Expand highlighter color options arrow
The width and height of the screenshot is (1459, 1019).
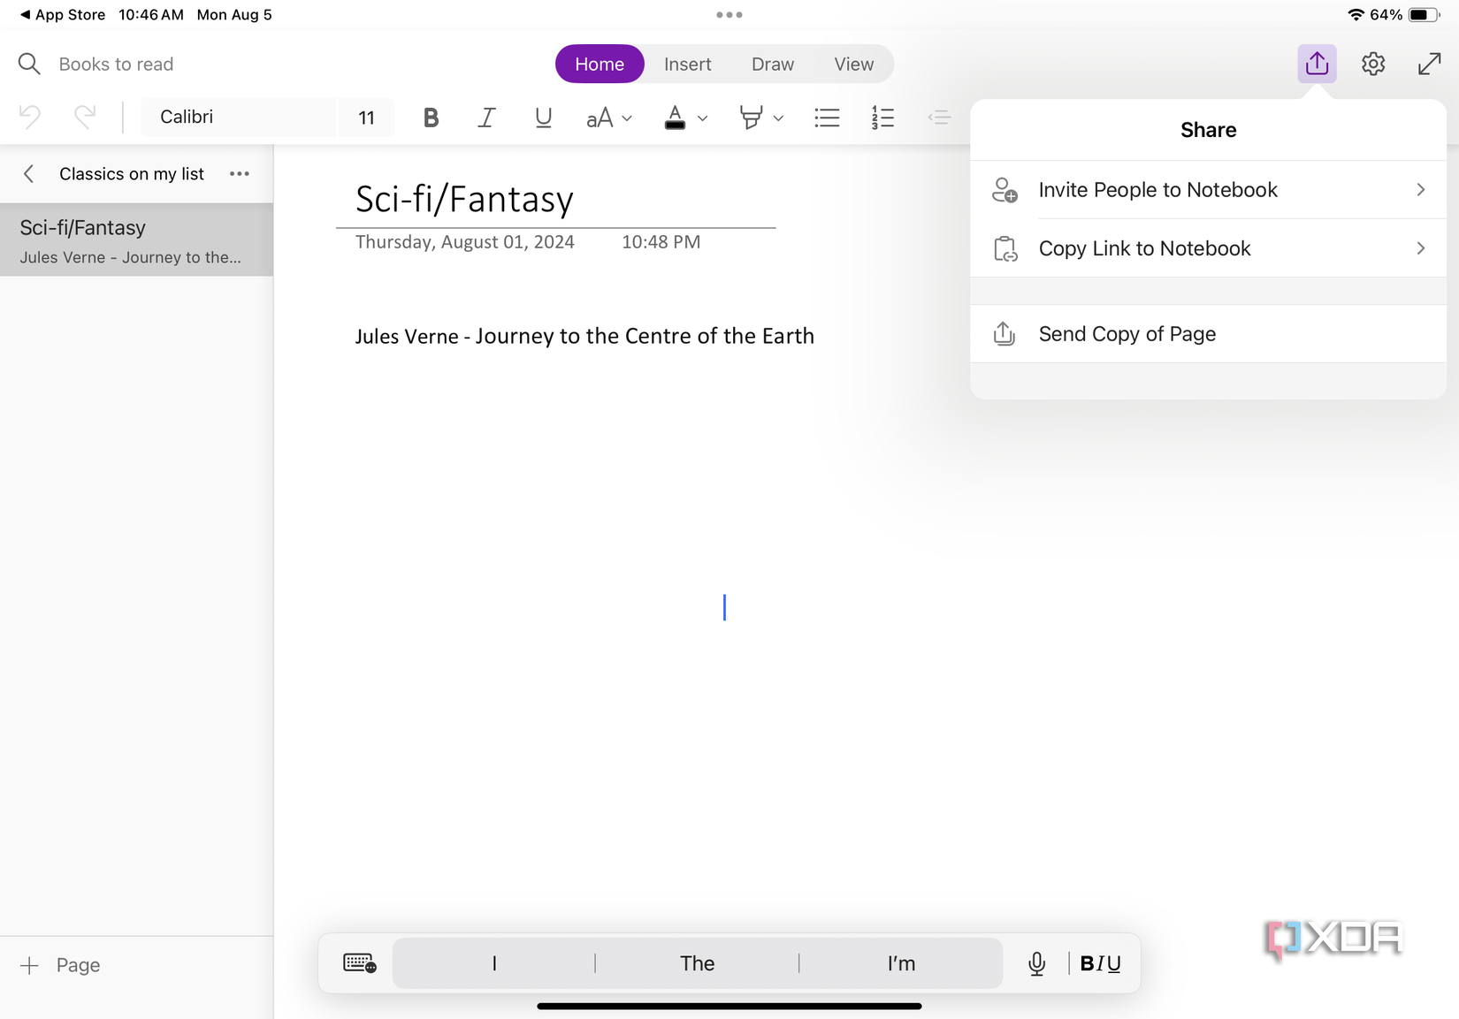pos(778,118)
